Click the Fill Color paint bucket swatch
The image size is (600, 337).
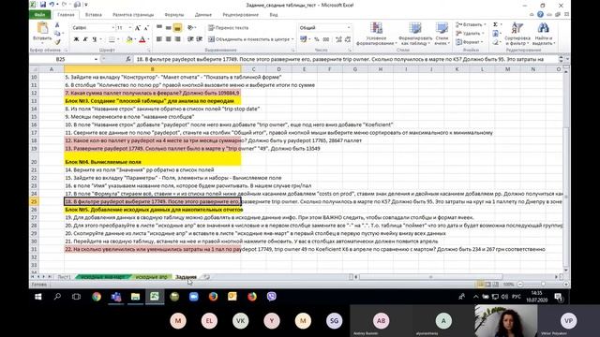pos(129,39)
